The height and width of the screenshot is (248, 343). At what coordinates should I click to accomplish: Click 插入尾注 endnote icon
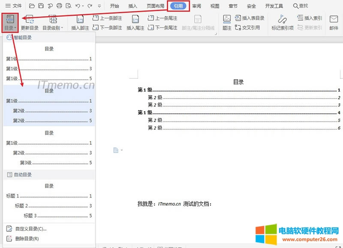click(135, 19)
